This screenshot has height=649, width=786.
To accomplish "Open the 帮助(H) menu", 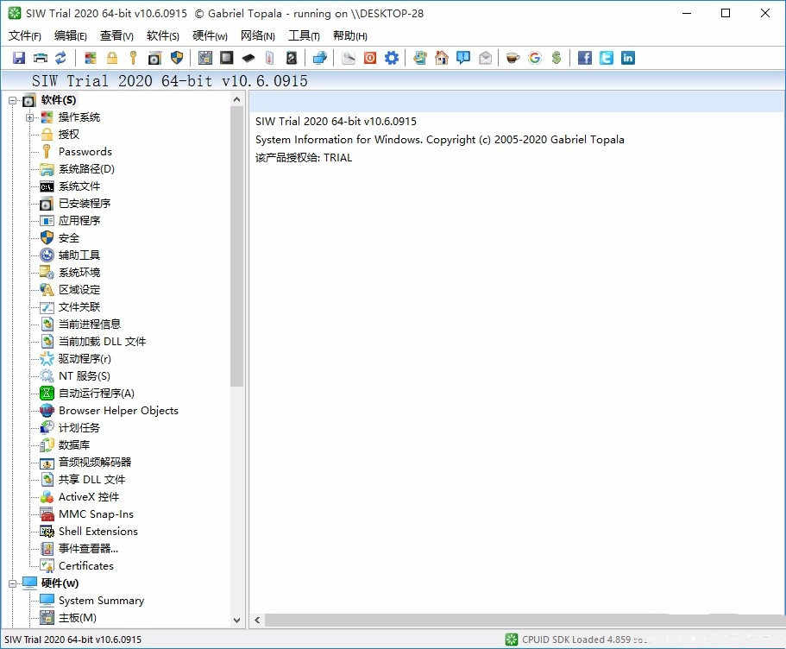I will click(350, 35).
